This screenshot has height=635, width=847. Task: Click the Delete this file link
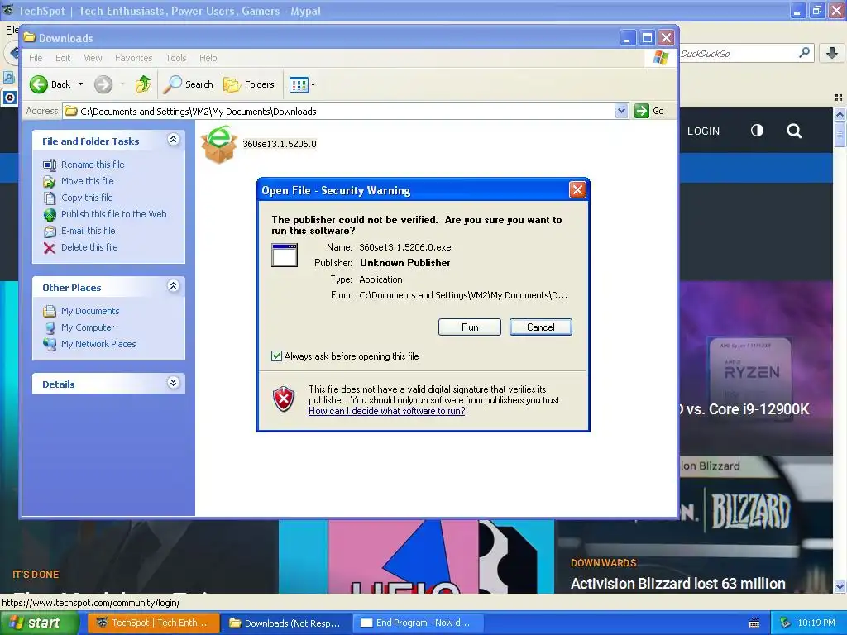89,247
